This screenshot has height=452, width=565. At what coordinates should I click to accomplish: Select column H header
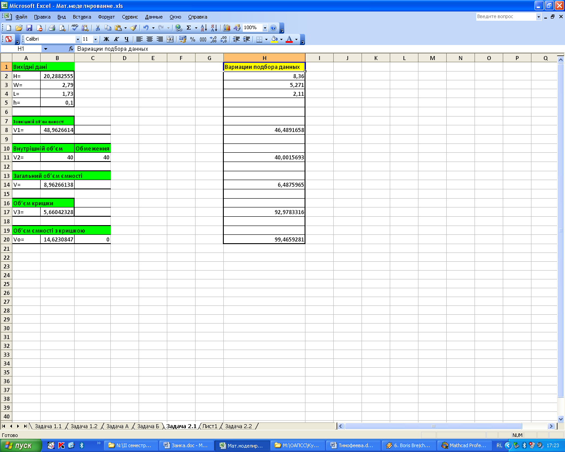264,58
